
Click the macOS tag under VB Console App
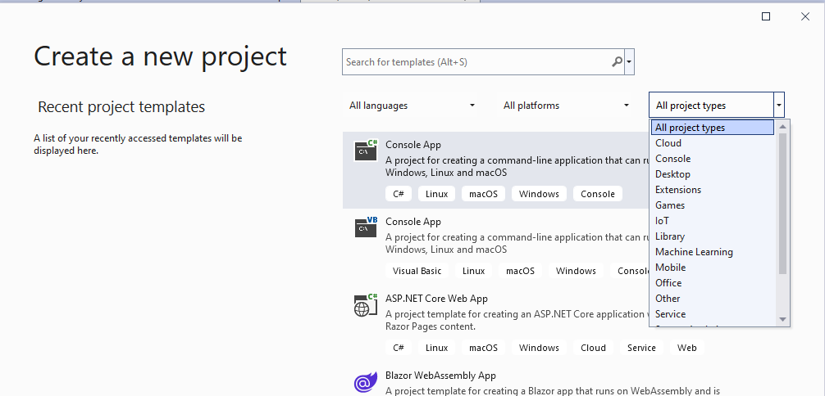point(521,271)
